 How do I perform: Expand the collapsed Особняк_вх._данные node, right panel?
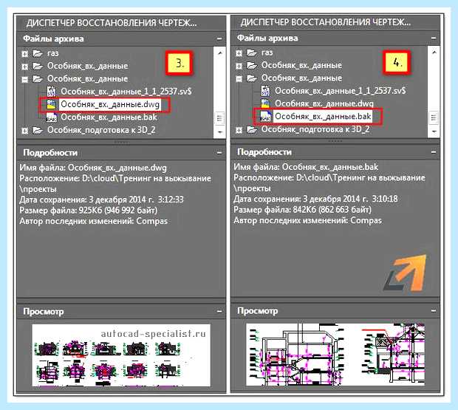239,66
